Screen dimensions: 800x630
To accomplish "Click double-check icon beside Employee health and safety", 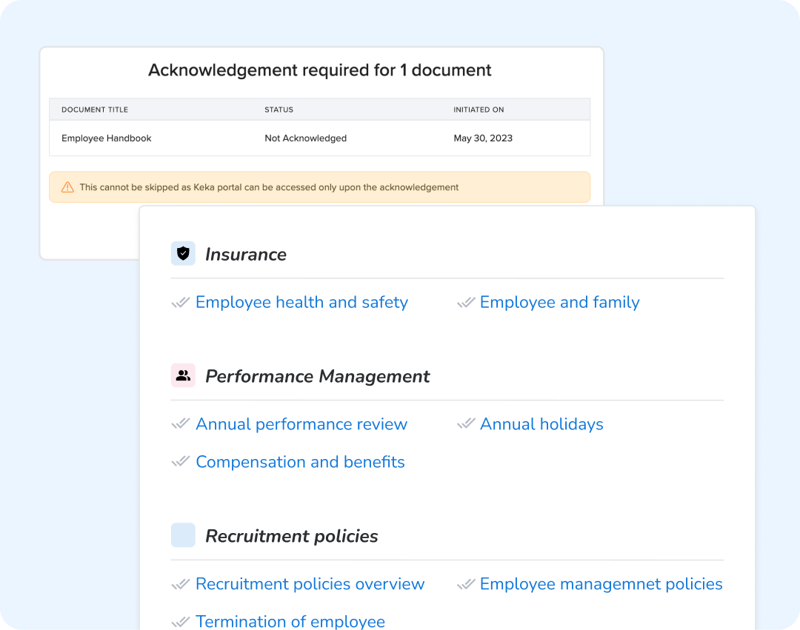I will pos(181,302).
